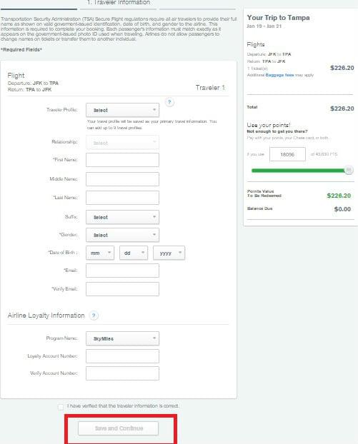Check the traveler information verified checkbox
Viewport: 358px width, 444px height.
tap(61, 407)
